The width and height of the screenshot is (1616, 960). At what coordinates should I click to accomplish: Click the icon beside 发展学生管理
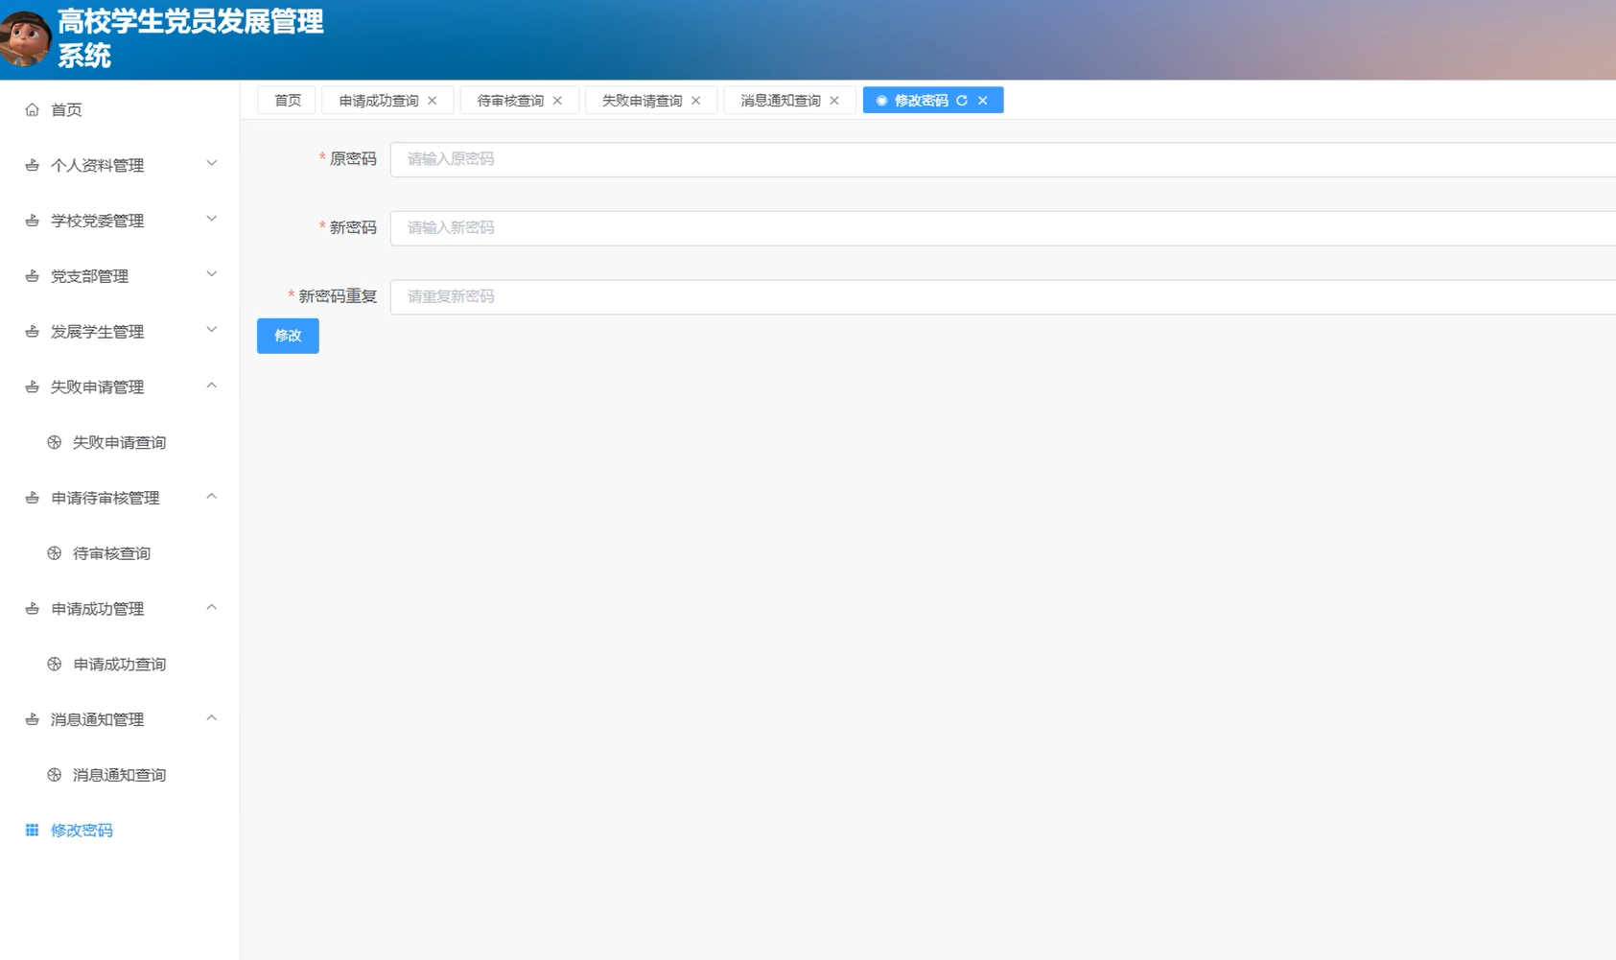(31, 331)
